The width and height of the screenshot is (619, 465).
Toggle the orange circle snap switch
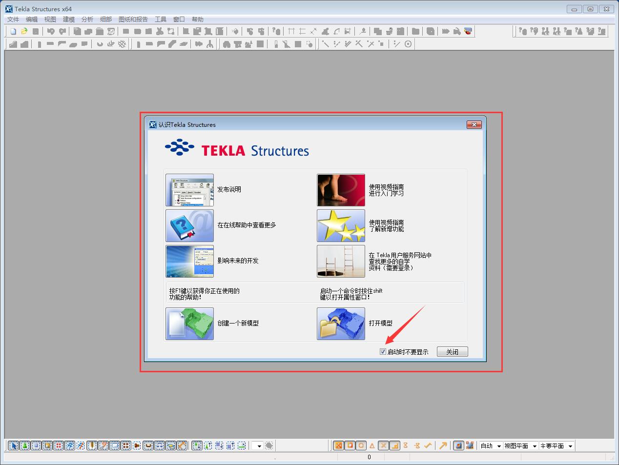click(361, 445)
